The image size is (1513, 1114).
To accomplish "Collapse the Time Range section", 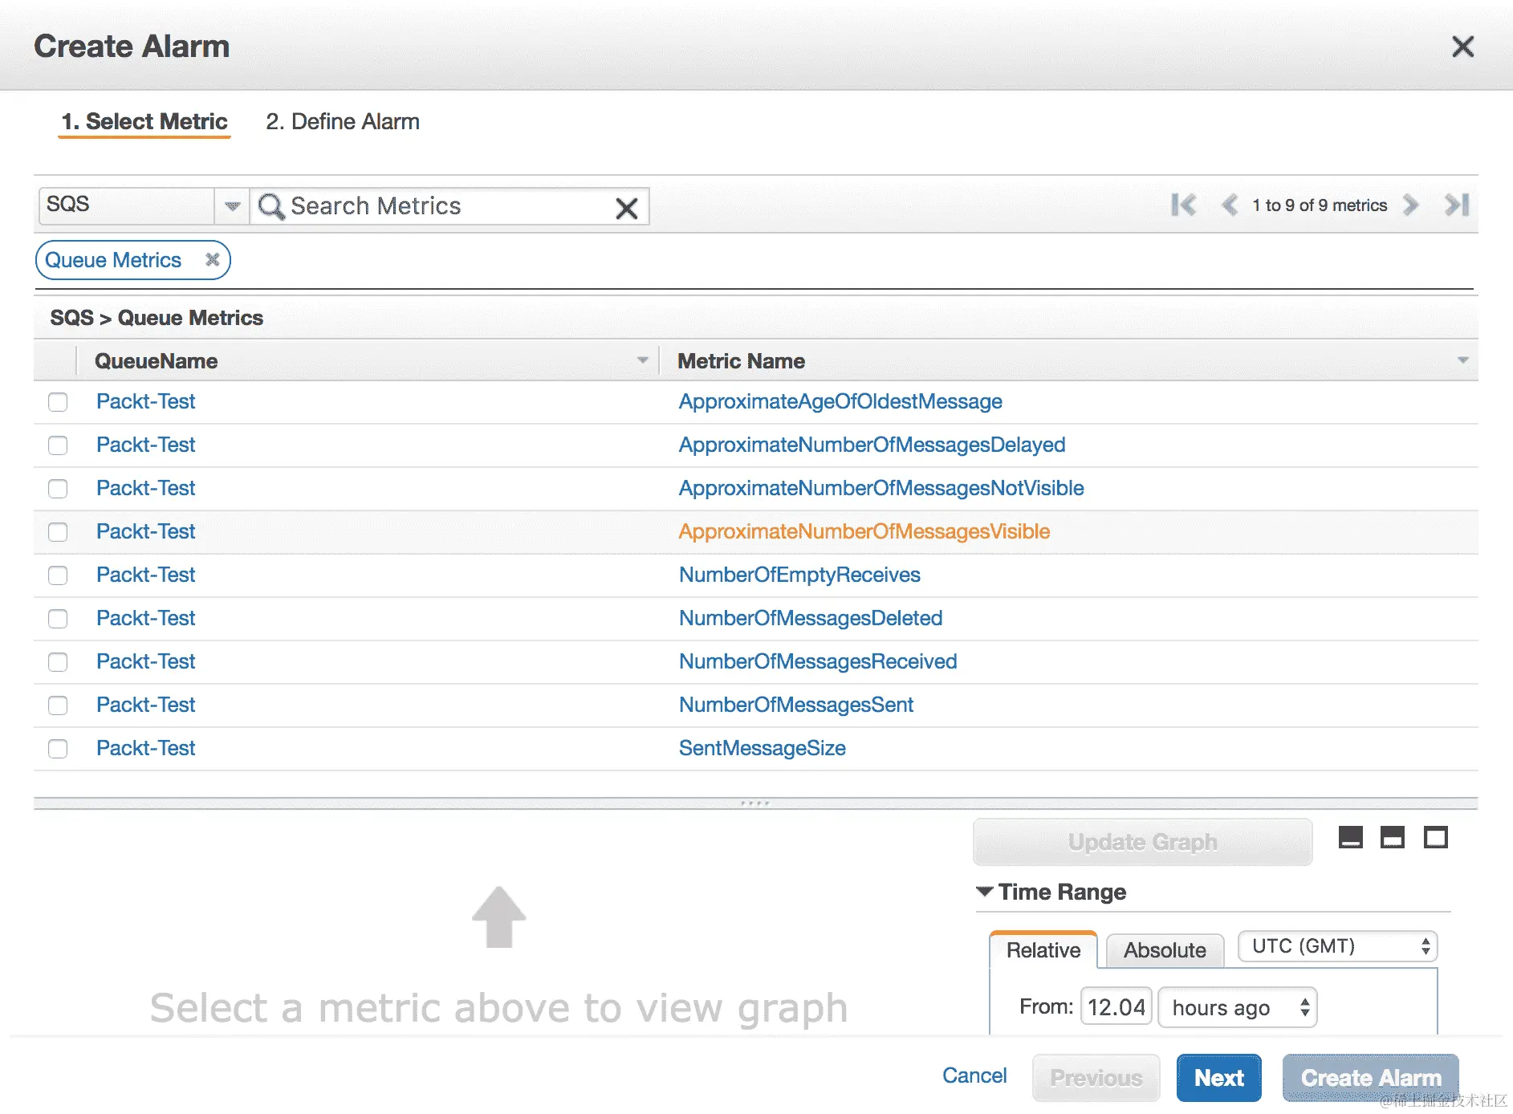I will coord(985,892).
